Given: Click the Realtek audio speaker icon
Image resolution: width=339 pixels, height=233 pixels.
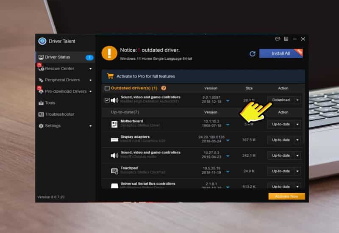Looking at the screenshot, I should click(x=114, y=100).
